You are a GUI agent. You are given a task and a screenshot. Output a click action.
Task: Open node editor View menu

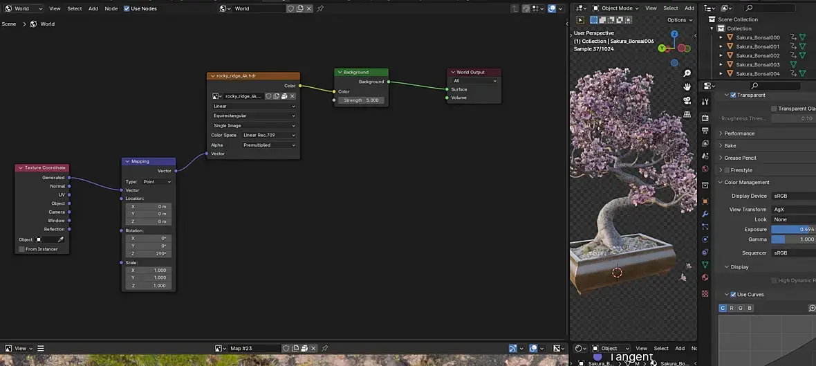point(55,8)
